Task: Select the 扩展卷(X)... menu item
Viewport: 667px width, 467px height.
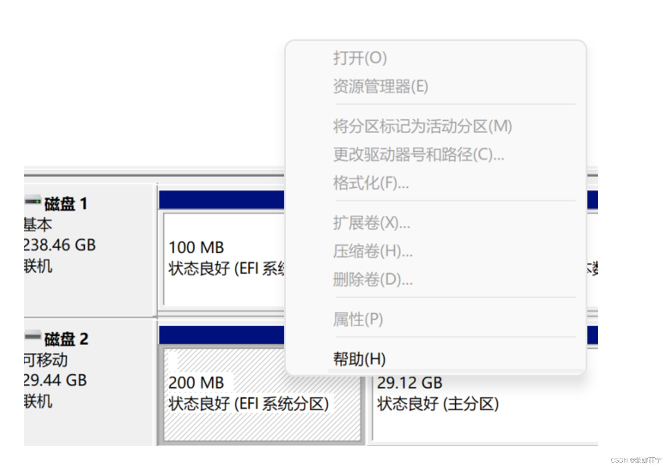Action: coord(372,223)
